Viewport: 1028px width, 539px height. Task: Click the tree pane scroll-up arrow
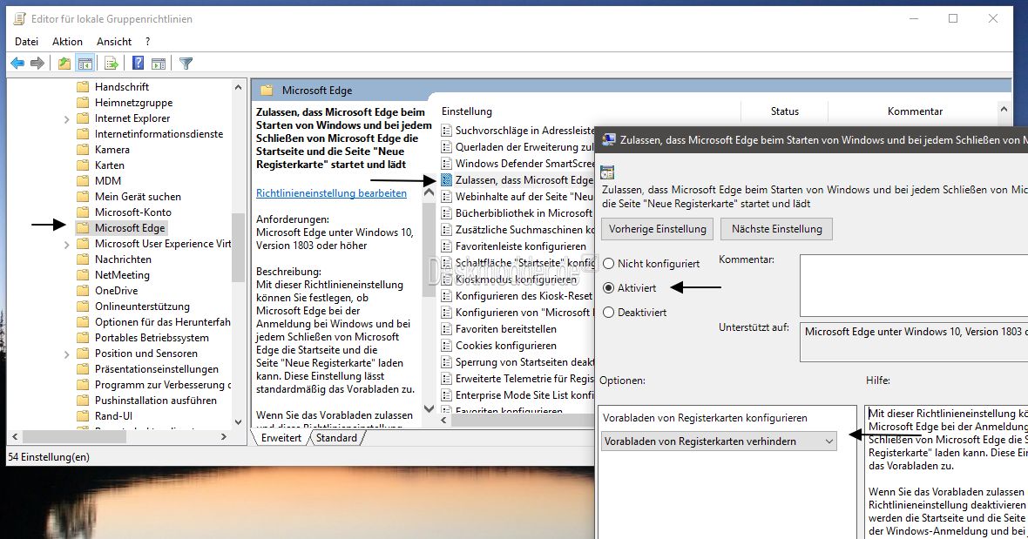point(238,87)
